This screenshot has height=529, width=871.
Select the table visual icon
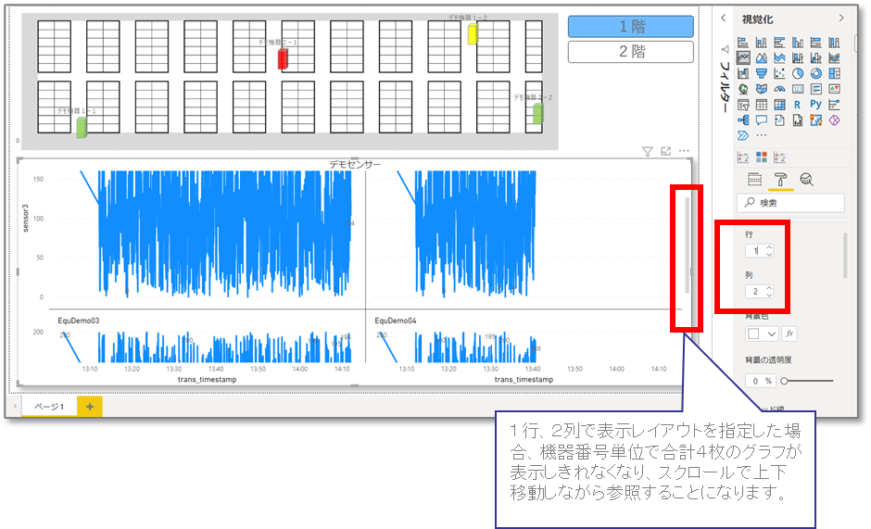[762, 105]
